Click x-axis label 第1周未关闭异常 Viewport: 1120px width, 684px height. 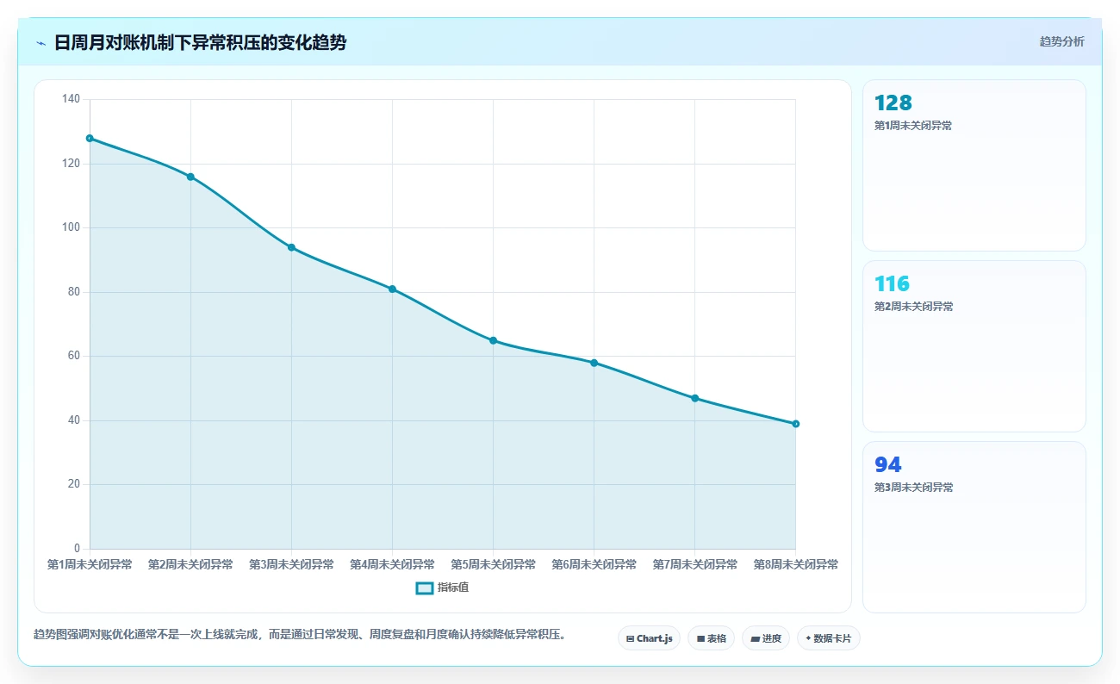click(x=90, y=564)
